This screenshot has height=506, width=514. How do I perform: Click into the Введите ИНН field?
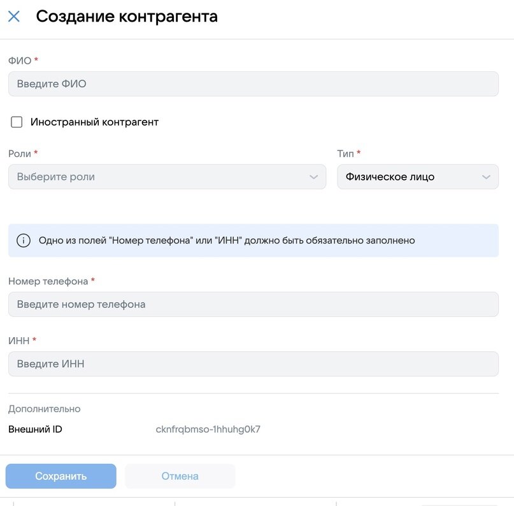pos(253,365)
